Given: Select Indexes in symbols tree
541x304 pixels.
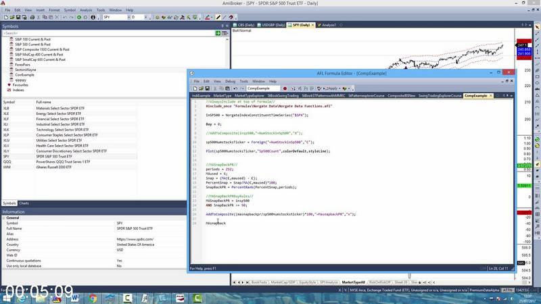Looking at the screenshot, I should [x=18, y=90].
